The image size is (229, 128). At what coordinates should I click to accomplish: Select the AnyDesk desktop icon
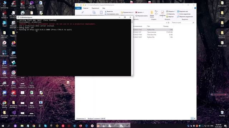point(14,94)
